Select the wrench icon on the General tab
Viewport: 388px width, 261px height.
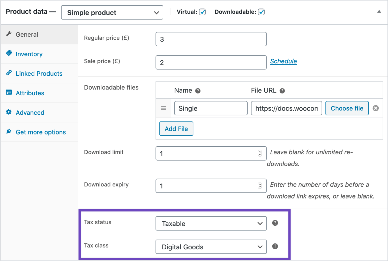click(9, 34)
